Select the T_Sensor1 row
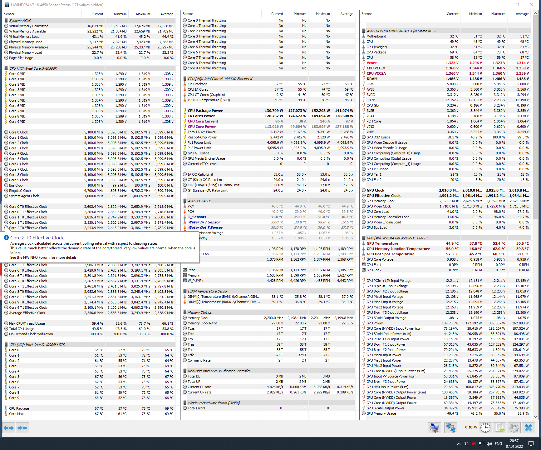This screenshot has width=541, height=450. [268, 217]
